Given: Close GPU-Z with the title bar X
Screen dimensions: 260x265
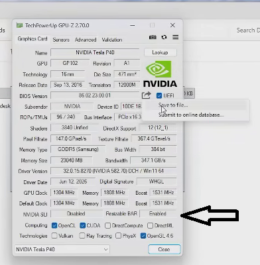Looking at the screenshot, I should click(172, 25).
